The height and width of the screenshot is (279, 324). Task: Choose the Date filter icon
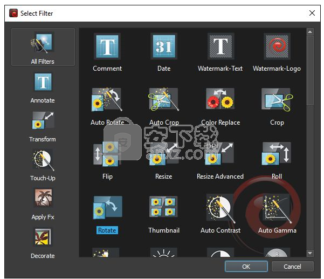pos(163,47)
